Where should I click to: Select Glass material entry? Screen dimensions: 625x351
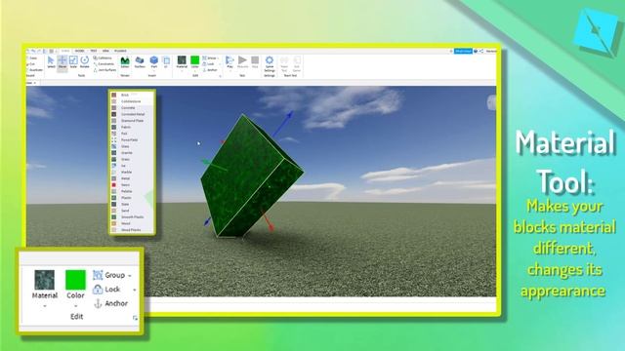tap(132, 146)
